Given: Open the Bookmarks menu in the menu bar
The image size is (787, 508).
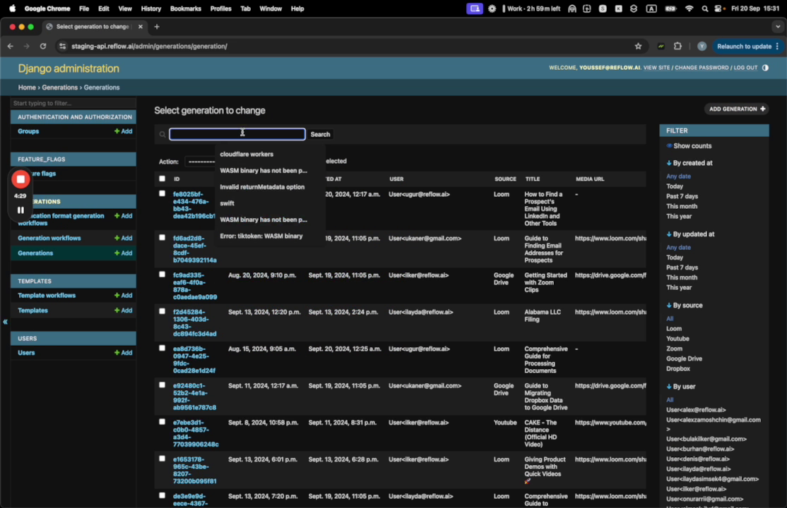Looking at the screenshot, I should click(x=185, y=8).
